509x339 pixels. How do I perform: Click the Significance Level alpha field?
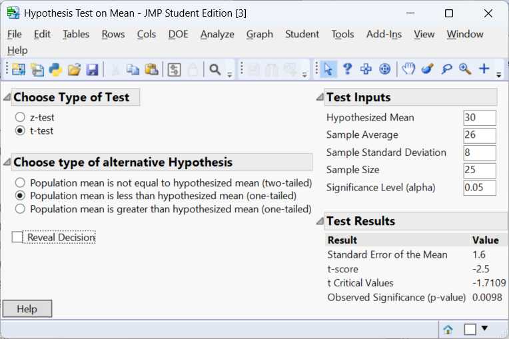click(x=479, y=188)
